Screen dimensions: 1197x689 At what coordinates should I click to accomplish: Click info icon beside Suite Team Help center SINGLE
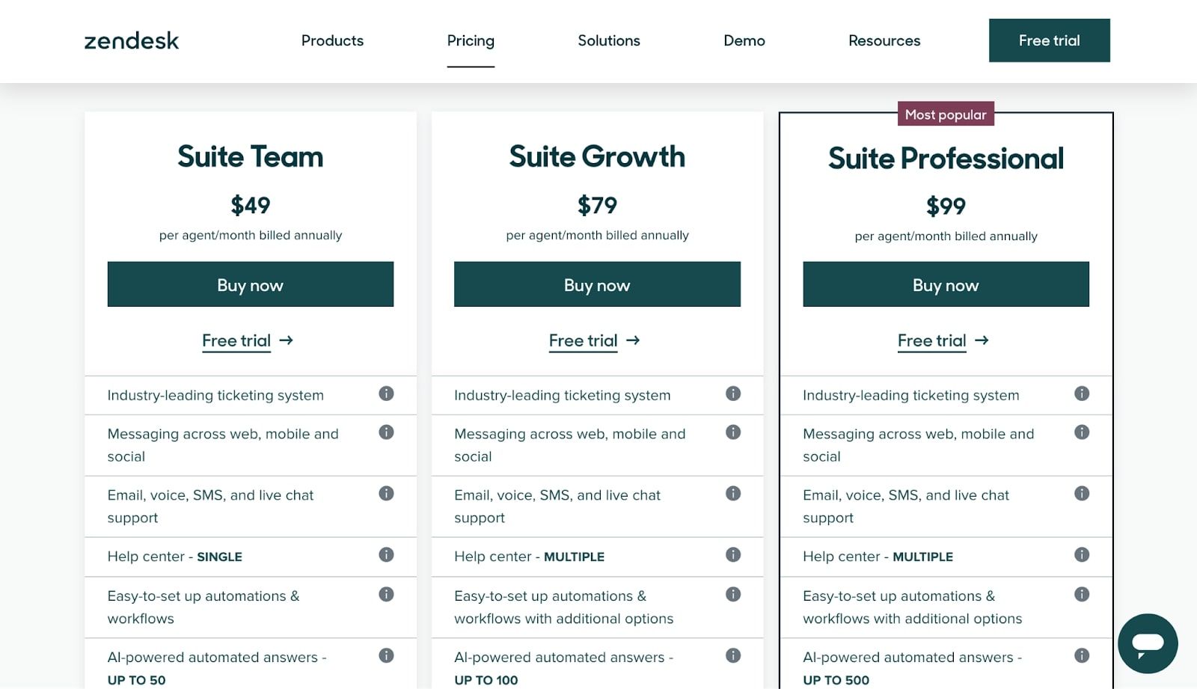tap(386, 554)
